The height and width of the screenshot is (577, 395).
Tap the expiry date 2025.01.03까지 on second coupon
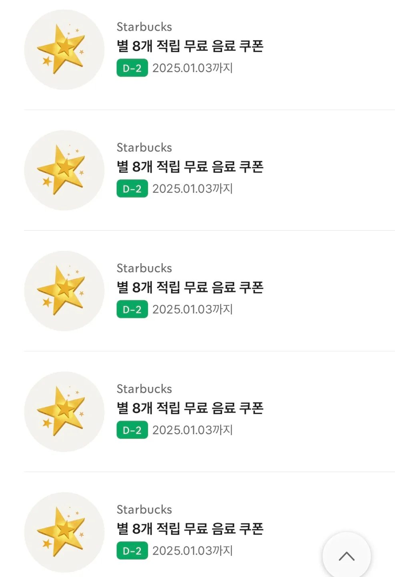[192, 188]
